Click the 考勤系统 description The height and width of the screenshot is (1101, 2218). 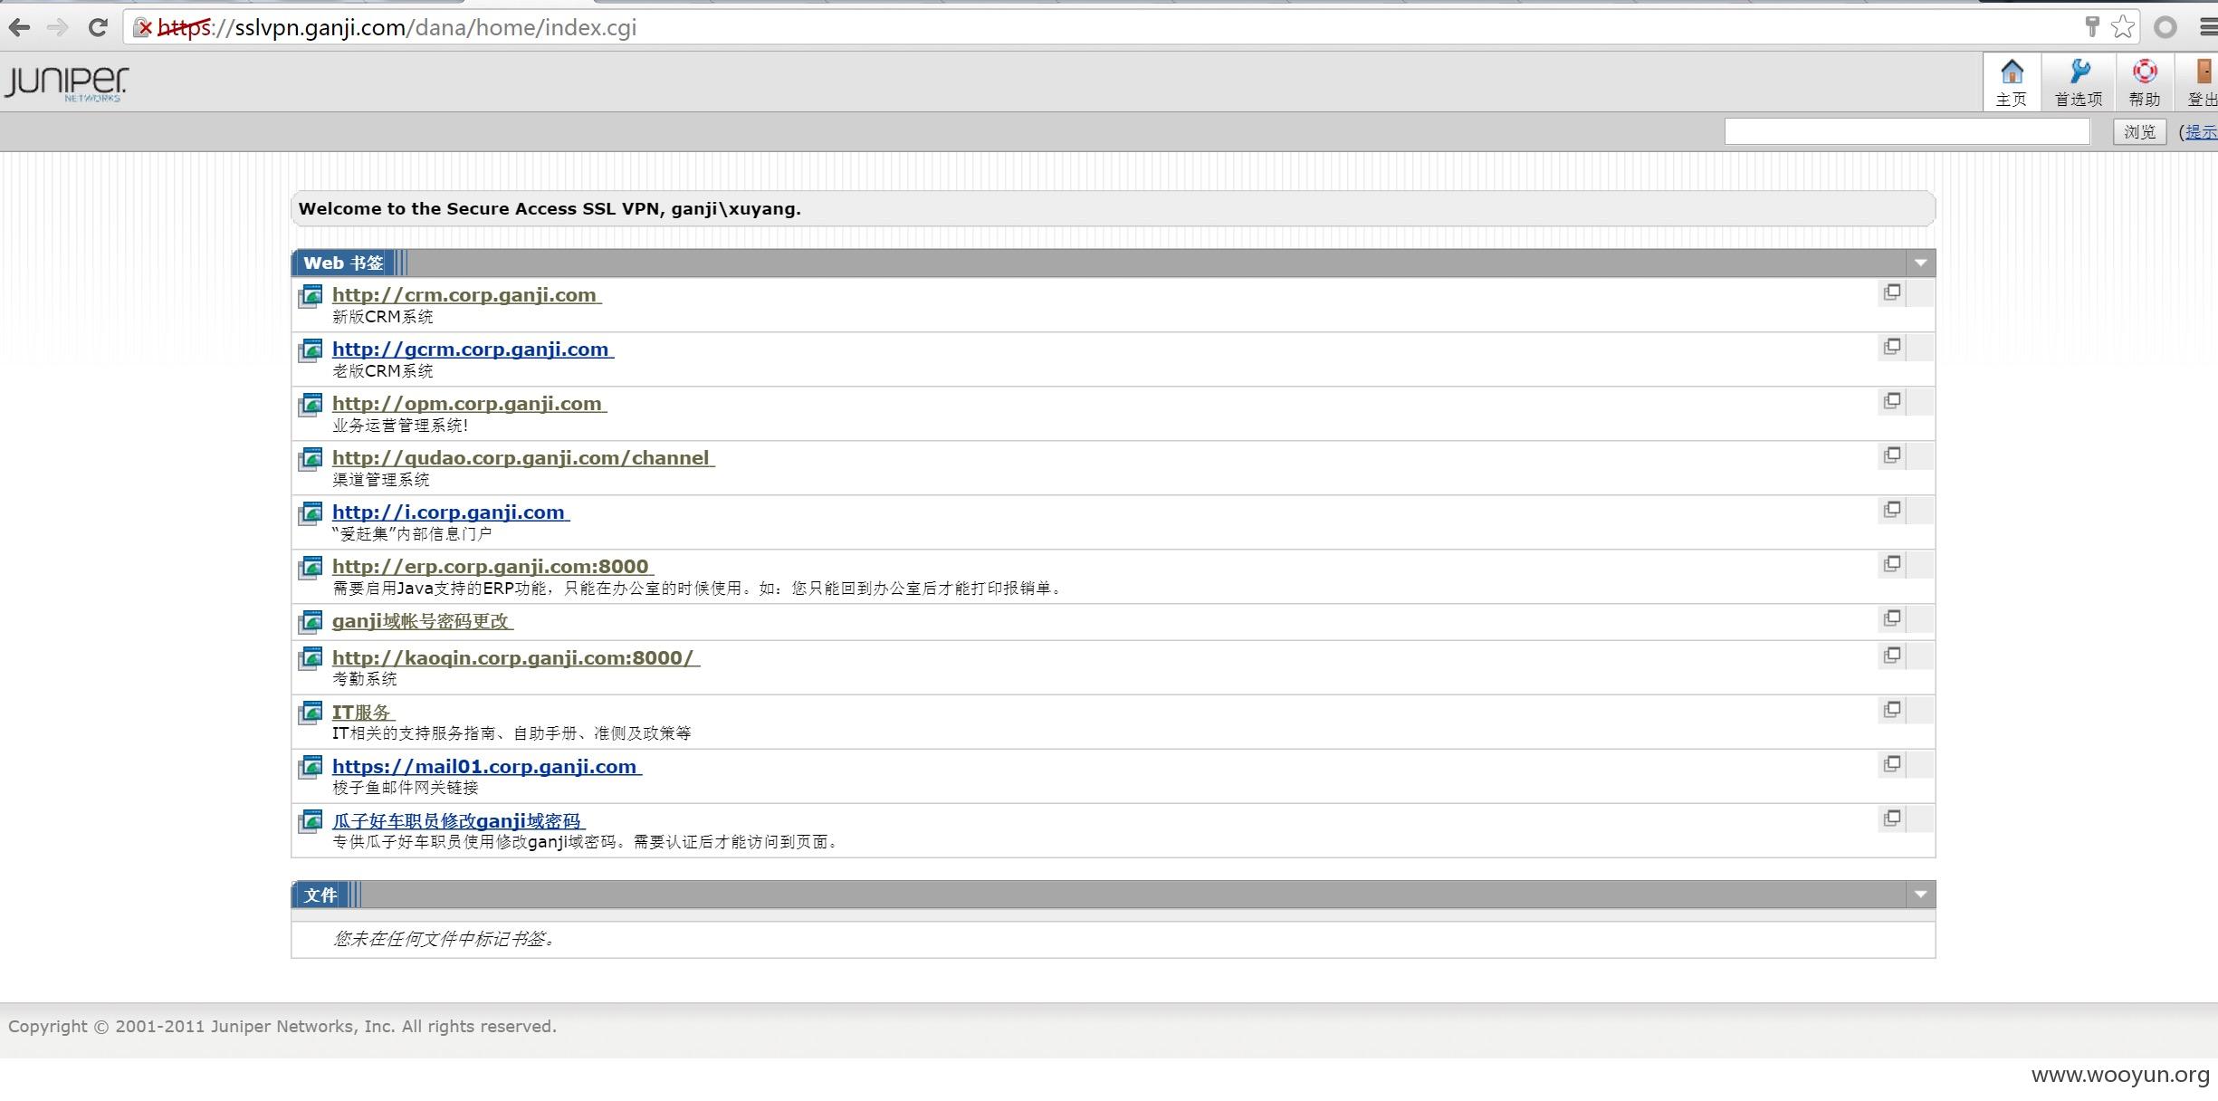pos(364,679)
